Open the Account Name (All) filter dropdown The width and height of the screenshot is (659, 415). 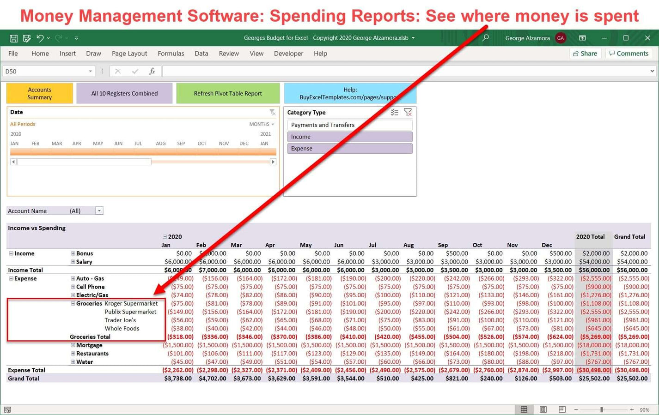(99, 211)
